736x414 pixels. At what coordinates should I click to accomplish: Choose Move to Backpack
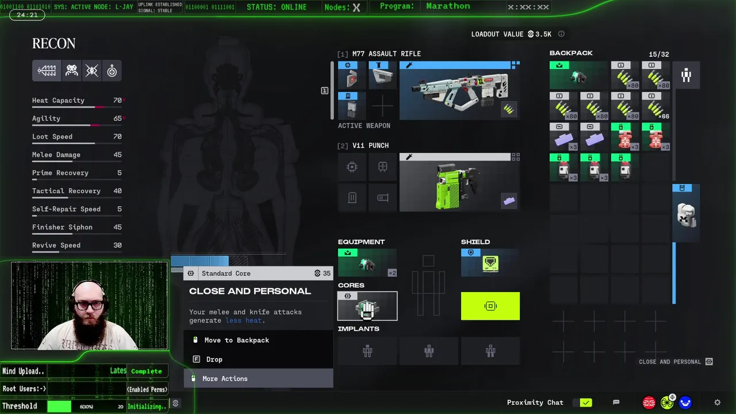258,340
